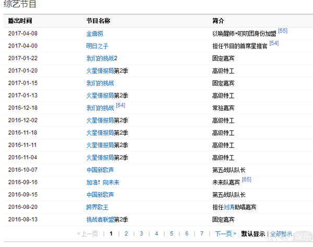Open 火星情报局 link in the 2016-11-11 row
The image size is (313, 247).
[100, 145]
